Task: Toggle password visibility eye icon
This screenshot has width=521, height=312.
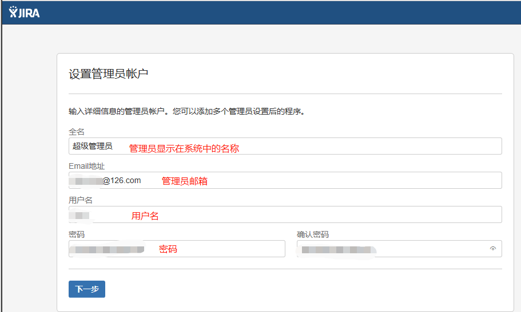Action: pos(493,248)
